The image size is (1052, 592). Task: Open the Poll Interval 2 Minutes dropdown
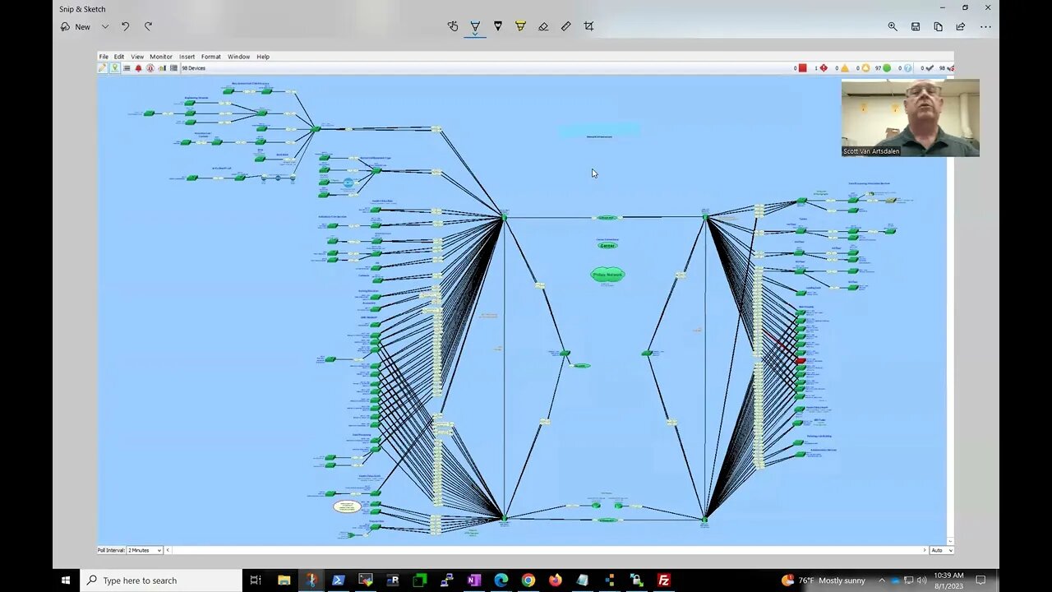tap(145, 550)
